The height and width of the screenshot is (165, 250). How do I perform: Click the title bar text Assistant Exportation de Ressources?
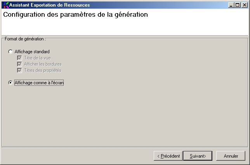click(49, 5)
